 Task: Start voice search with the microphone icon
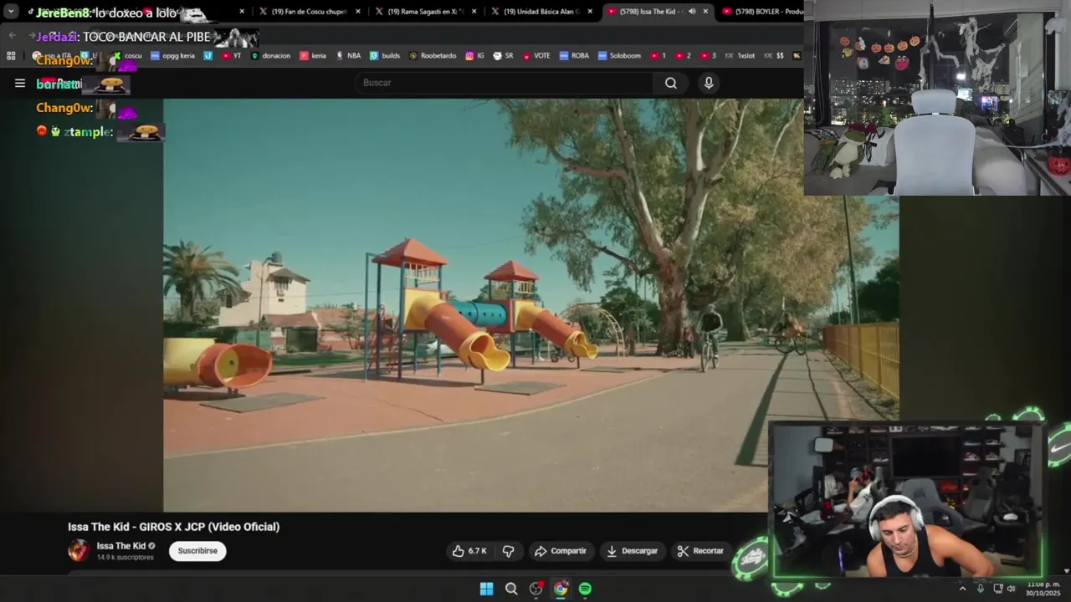pyautogui.click(x=709, y=83)
